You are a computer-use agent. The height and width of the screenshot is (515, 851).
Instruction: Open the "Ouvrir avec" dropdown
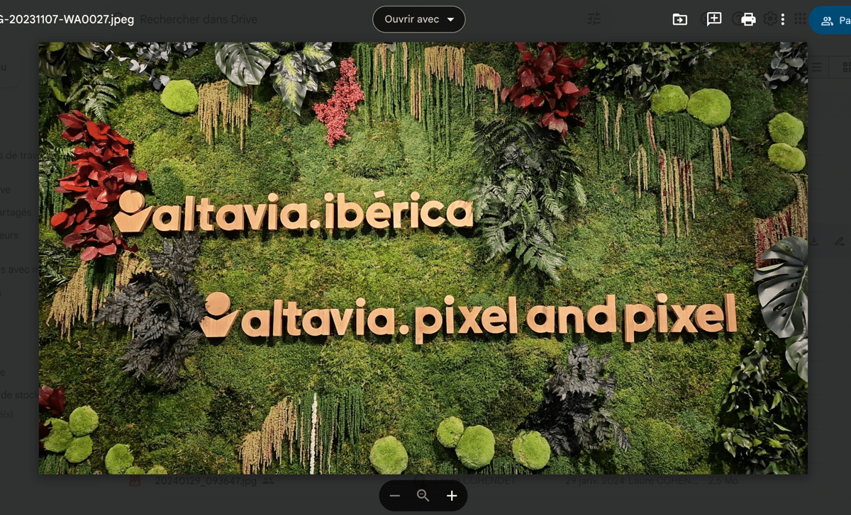(x=418, y=19)
